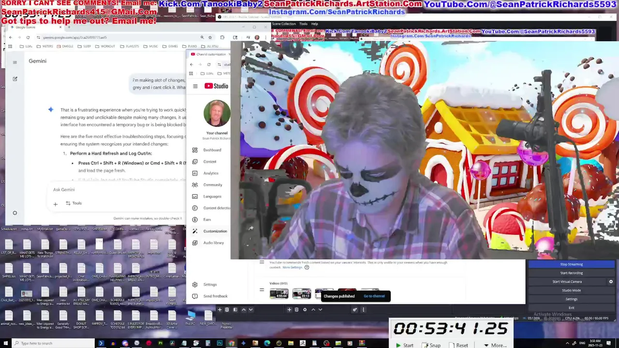Go back in Gemini browser window
619x348 pixels.
(x=11, y=37)
